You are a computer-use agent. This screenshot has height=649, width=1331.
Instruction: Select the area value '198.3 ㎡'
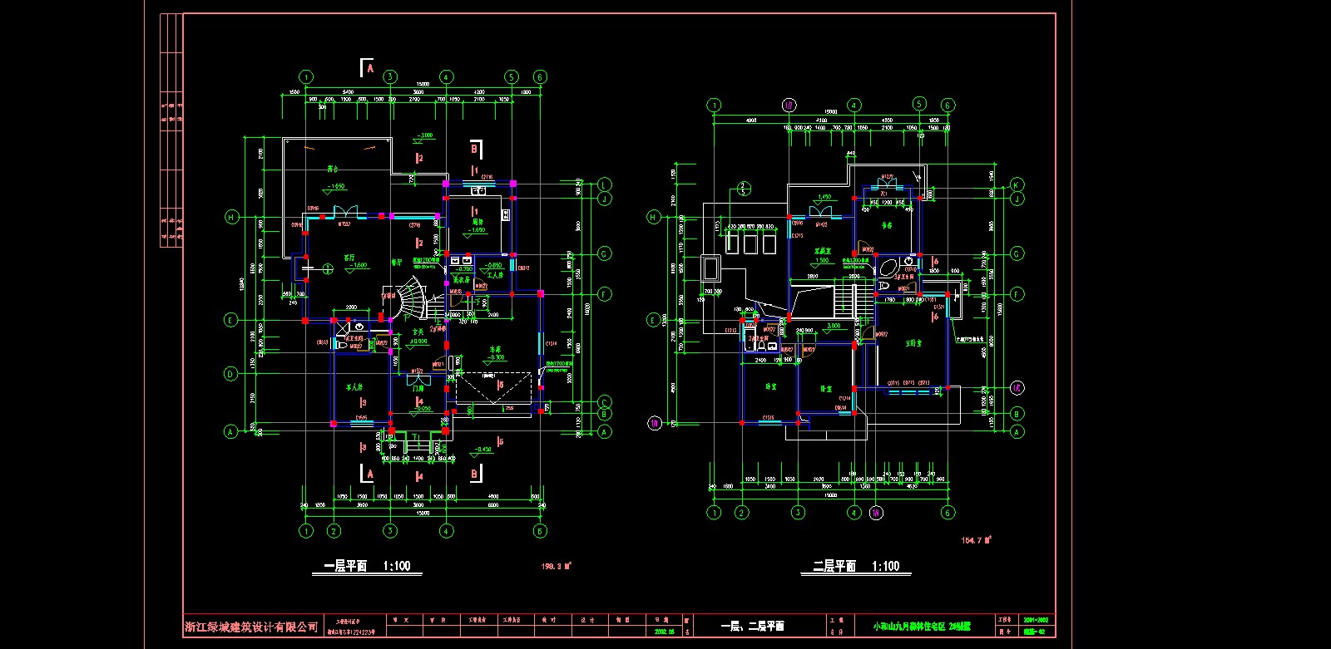(x=556, y=567)
